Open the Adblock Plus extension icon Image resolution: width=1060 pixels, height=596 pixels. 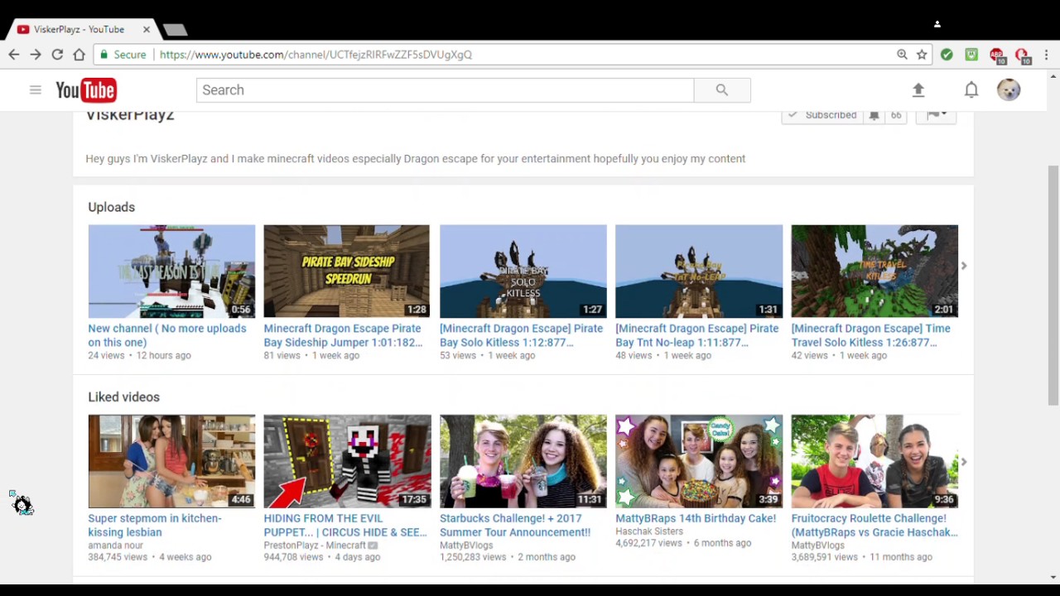pos(997,55)
